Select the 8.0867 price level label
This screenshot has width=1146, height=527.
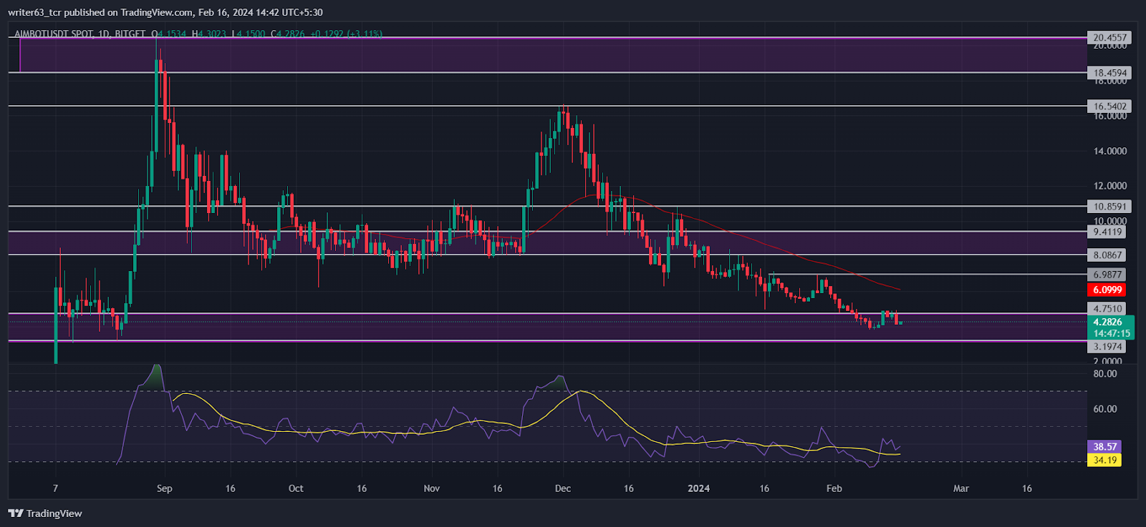pyautogui.click(x=1107, y=255)
